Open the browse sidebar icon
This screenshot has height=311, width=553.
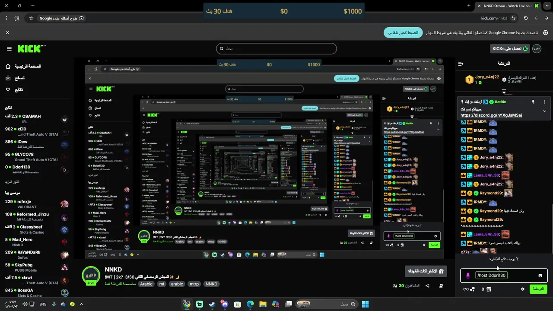[8, 78]
